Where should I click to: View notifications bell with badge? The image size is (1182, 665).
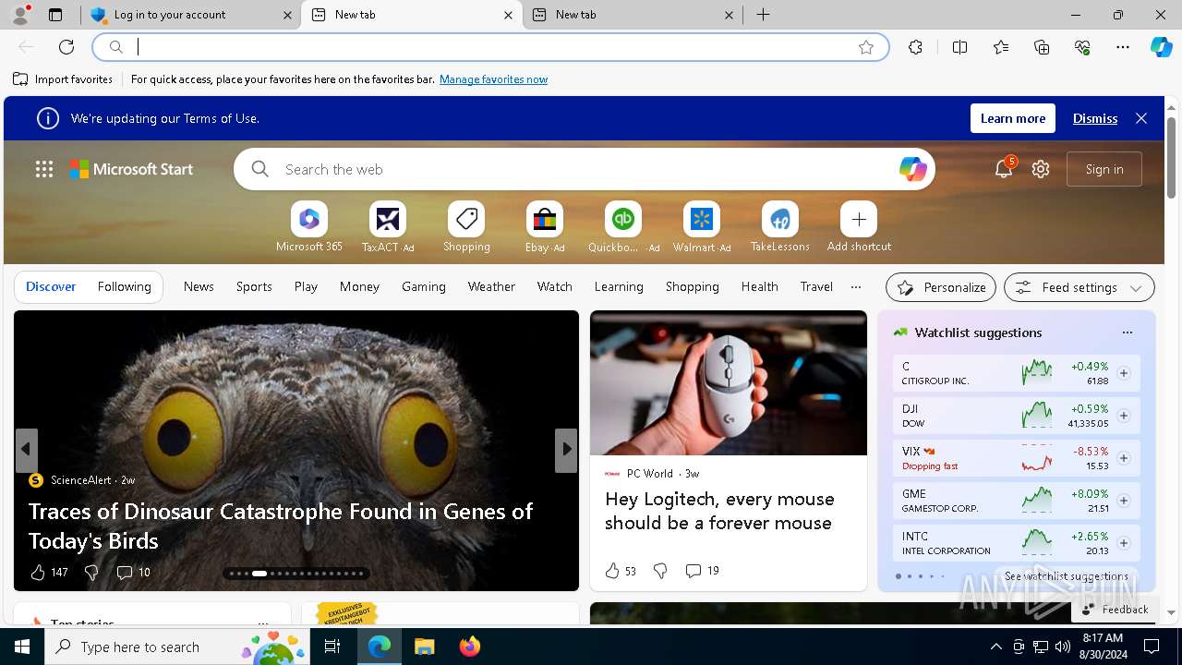tap(1004, 168)
